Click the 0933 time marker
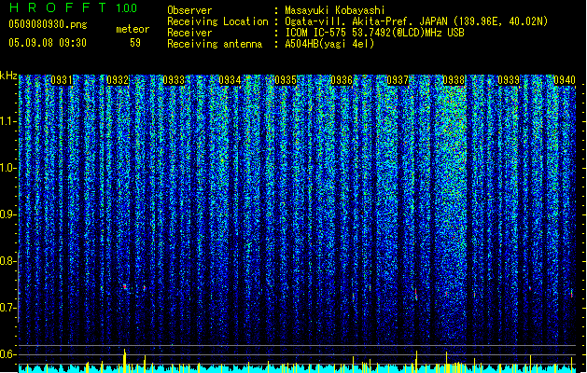The height and width of the screenshot is (373, 587). click(x=174, y=80)
